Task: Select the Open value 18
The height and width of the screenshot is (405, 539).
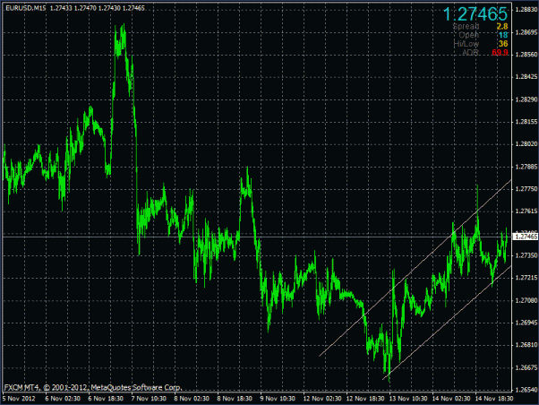Action: point(503,35)
